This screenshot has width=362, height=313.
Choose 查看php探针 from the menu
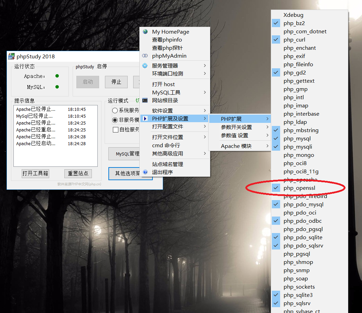tap(175, 48)
